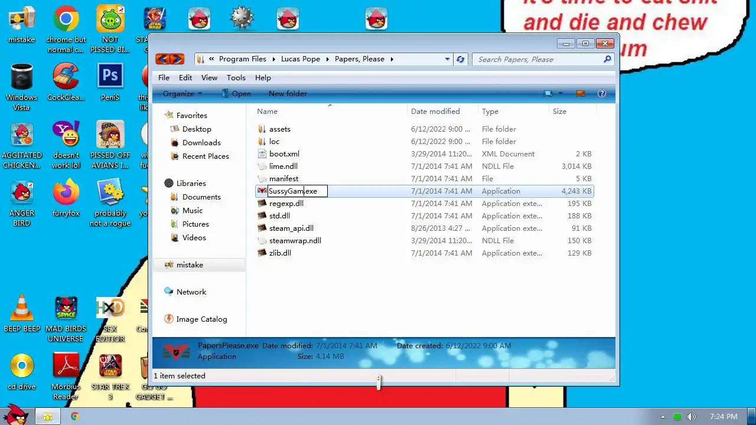Open the breadcrumb overflow double chevron

pos(211,59)
